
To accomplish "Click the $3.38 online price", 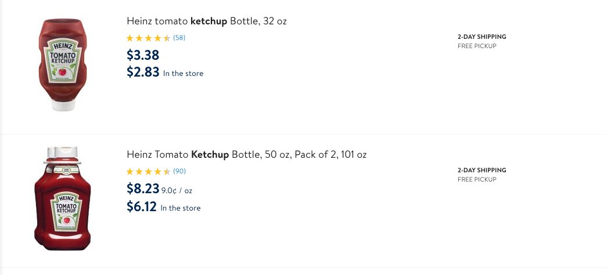I will point(143,55).
